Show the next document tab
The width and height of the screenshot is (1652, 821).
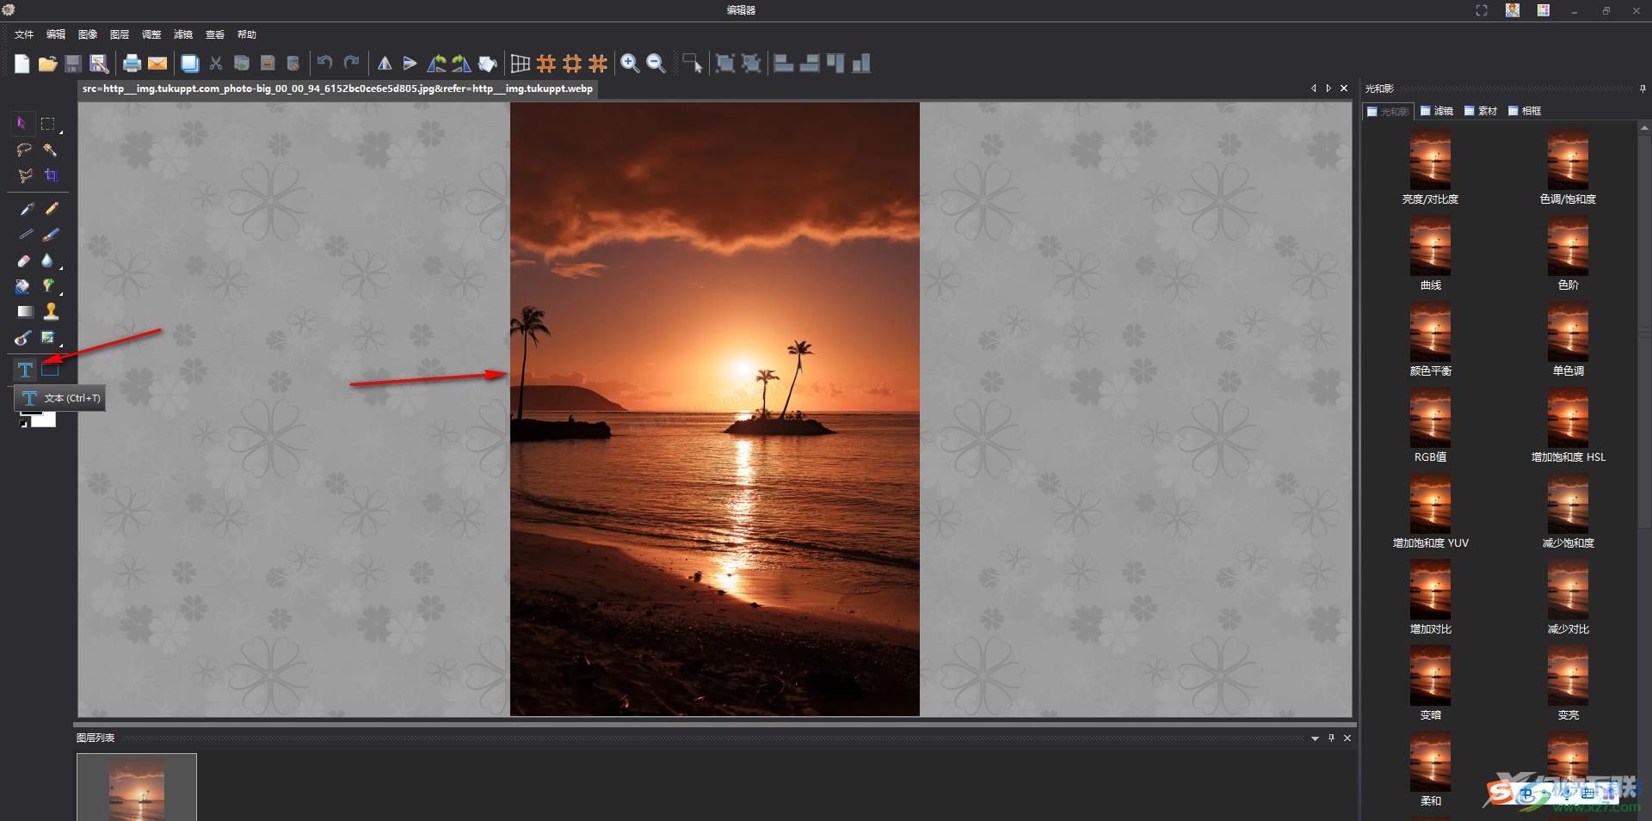pyautogui.click(x=1328, y=89)
